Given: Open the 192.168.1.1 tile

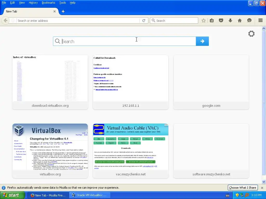Looking at the screenshot, I should point(131,82).
